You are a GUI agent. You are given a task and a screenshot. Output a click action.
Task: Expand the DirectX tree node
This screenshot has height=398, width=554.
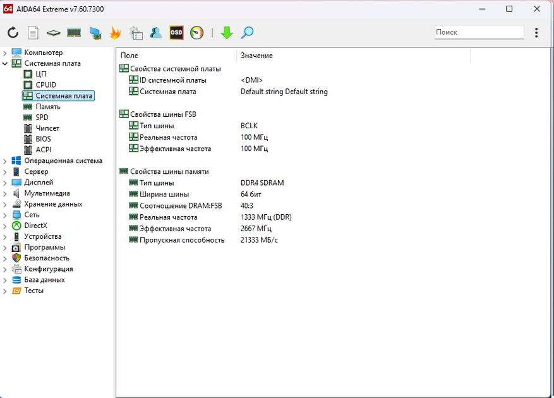click(x=4, y=226)
